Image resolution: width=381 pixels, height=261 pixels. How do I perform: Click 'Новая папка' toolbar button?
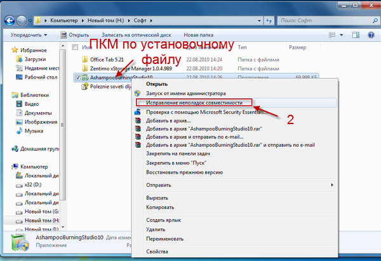point(198,35)
